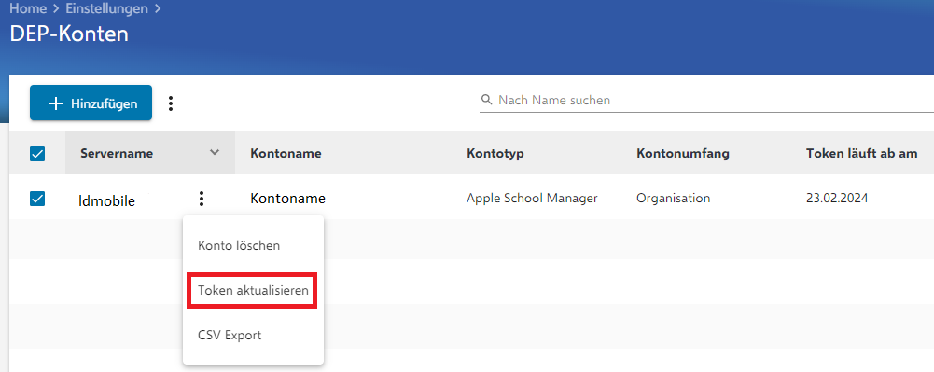Click the Hinzufügen button
The image size is (934, 372).
pos(91,103)
